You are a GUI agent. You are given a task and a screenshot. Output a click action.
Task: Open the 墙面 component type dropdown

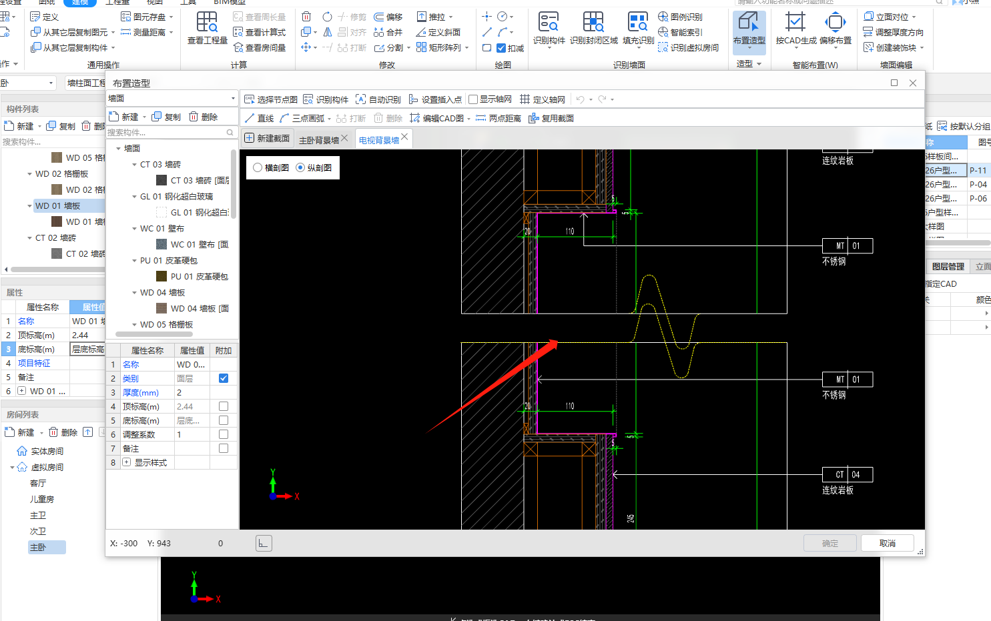(172, 98)
